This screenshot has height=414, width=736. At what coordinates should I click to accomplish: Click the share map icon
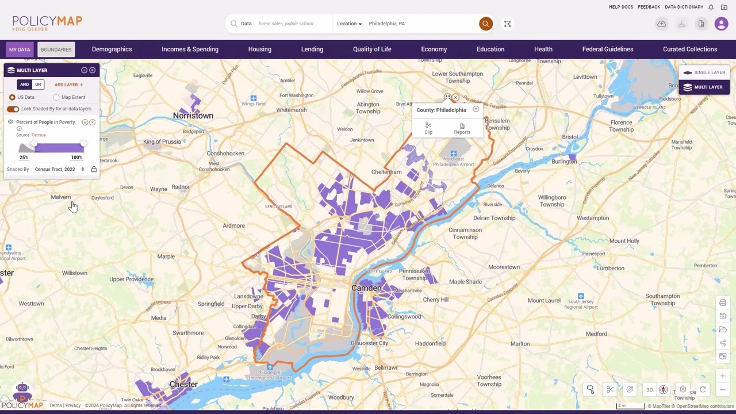point(723,343)
